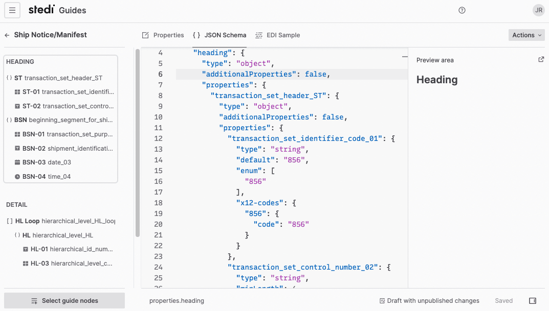Click the BSN segment braces icon

(9, 120)
